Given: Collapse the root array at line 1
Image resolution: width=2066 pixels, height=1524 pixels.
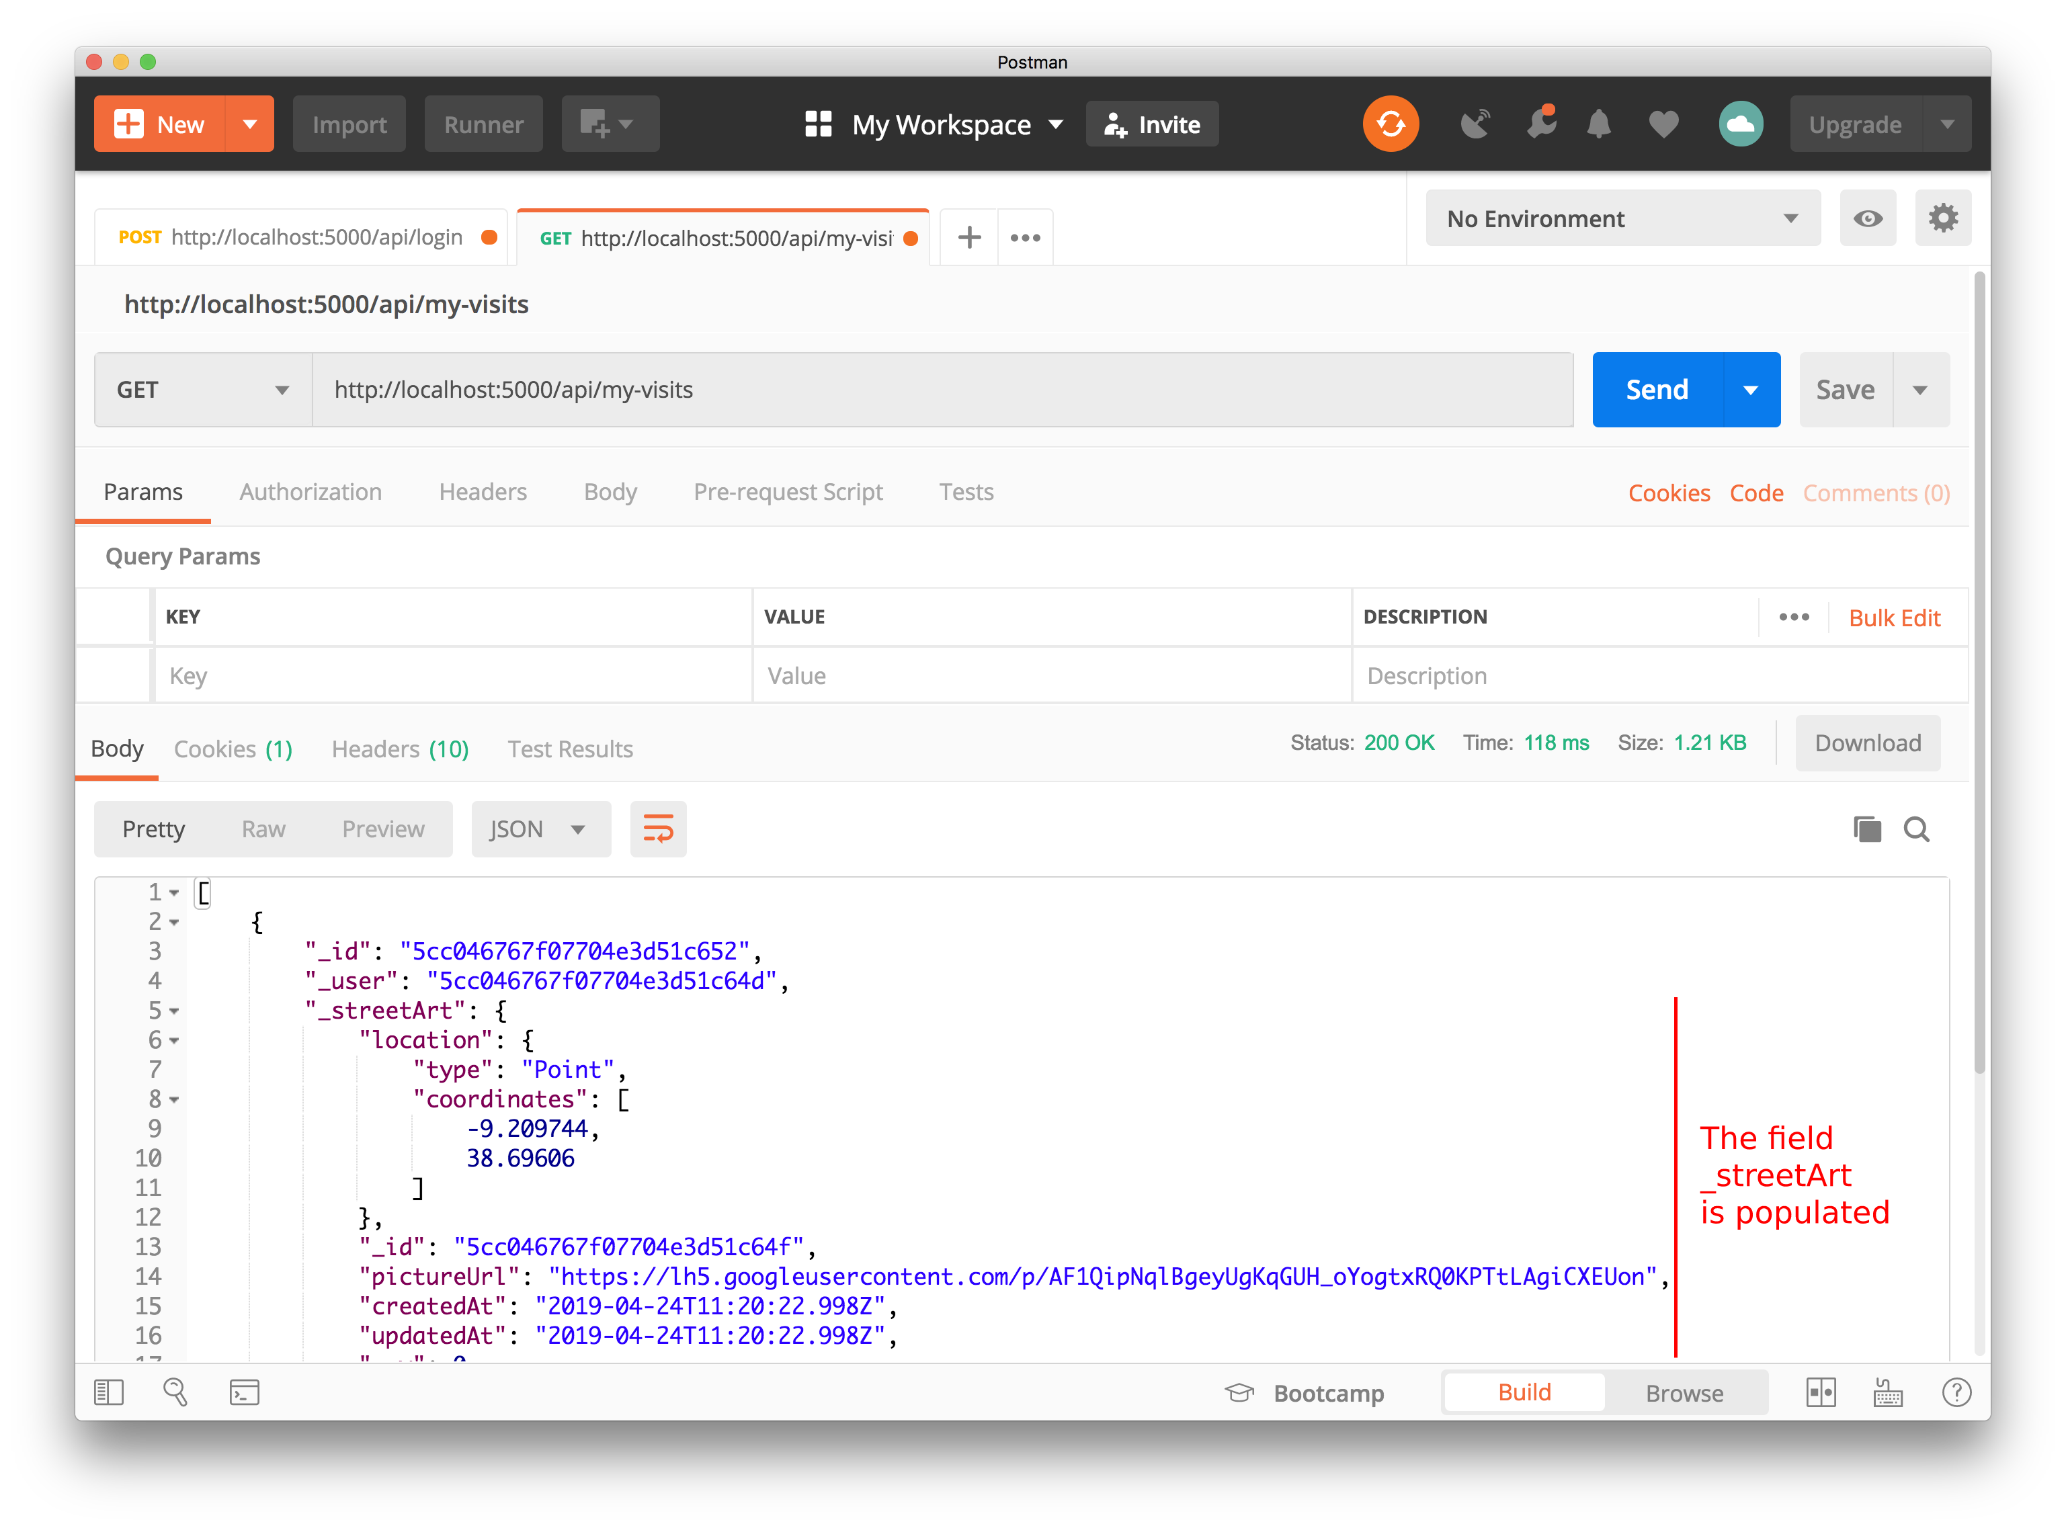Looking at the screenshot, I should click(173, 893).
